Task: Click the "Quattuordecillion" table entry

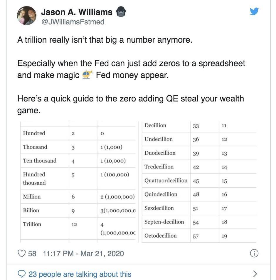Action: tap(166, 181)
